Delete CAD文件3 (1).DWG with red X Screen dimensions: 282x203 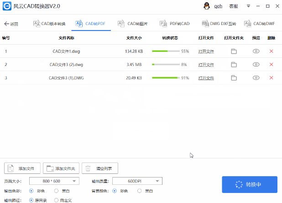click(x=272, y=78)
